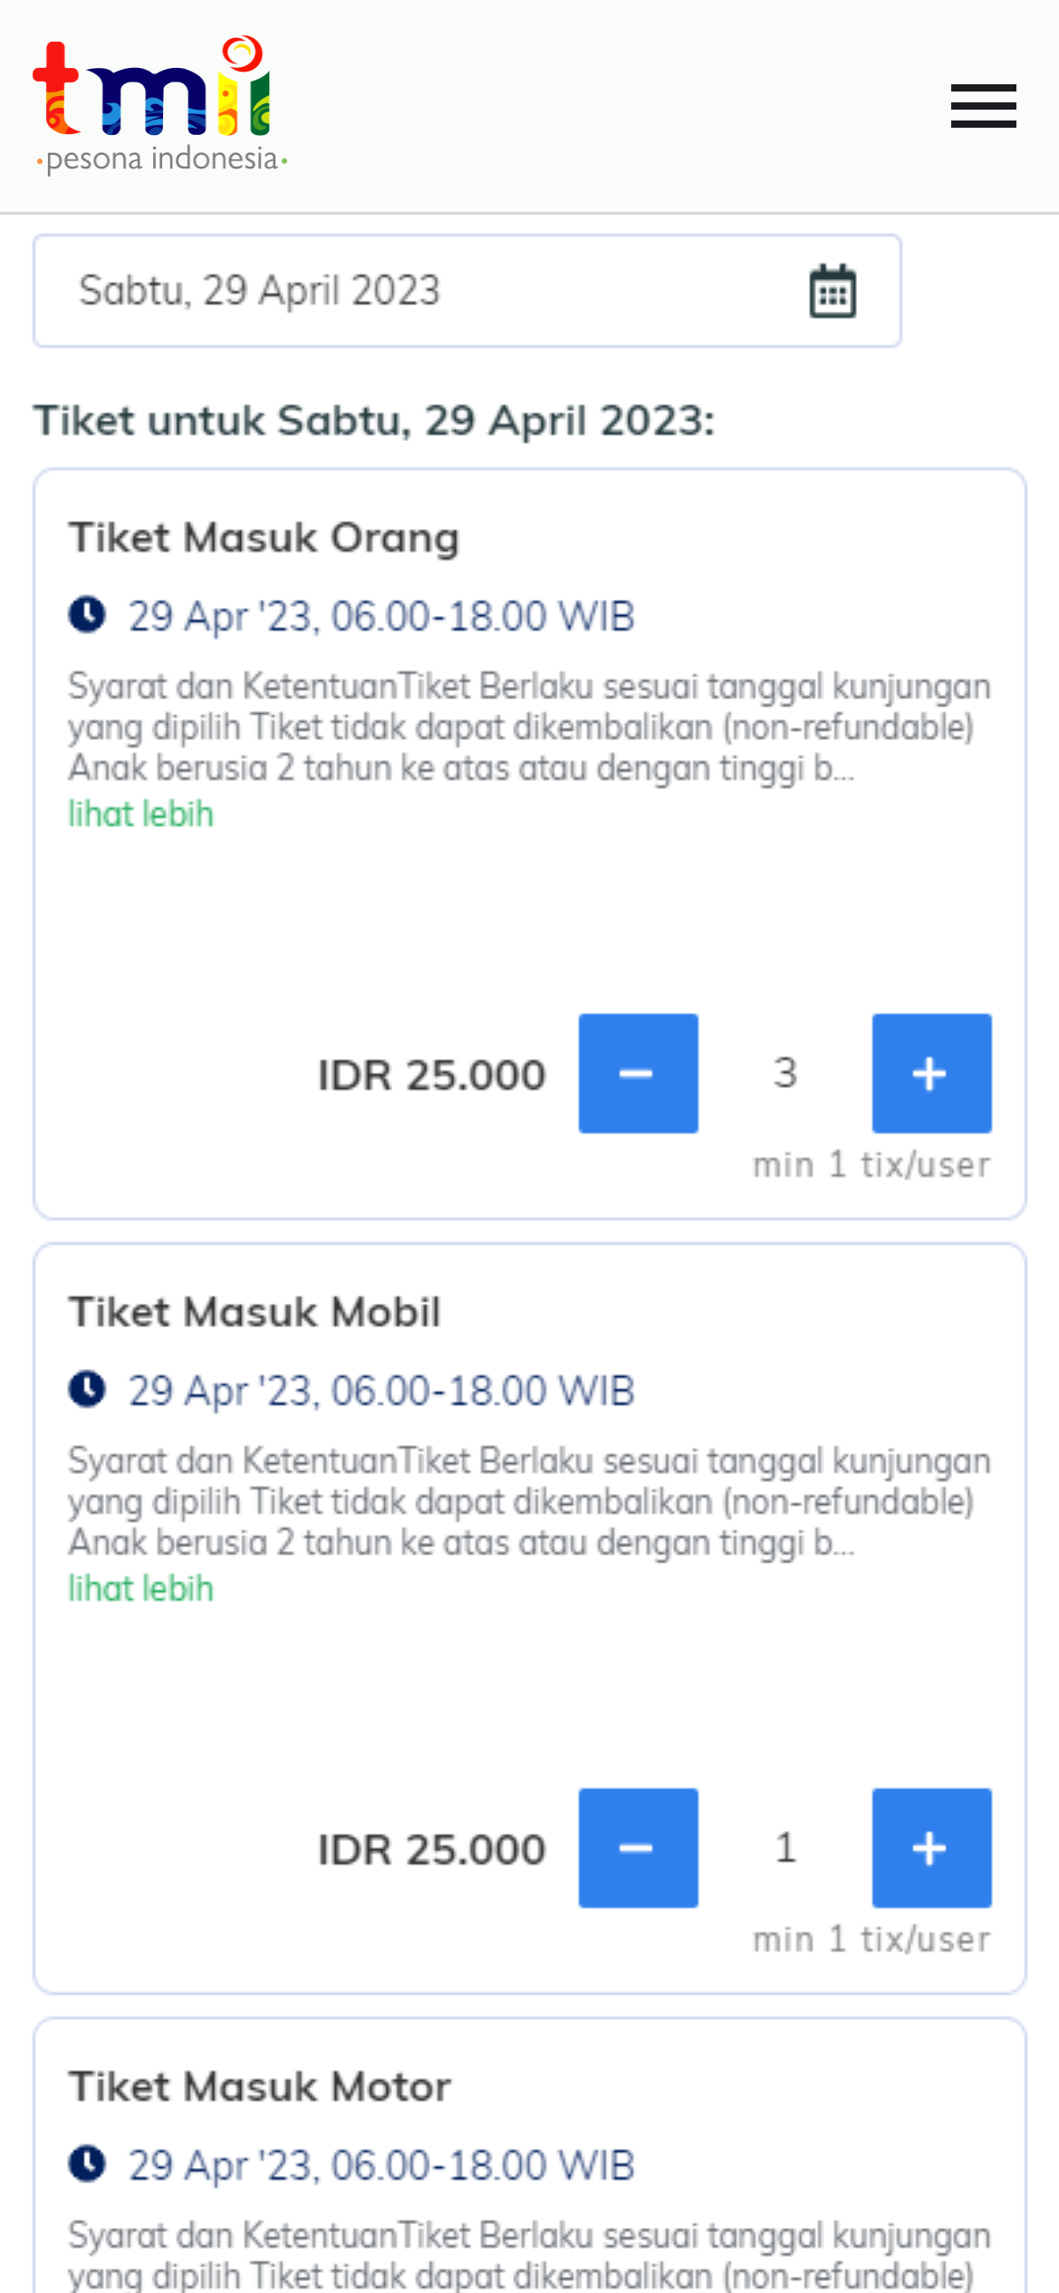
Task: Click the Mobil ticket time 06.00-18.00 WIB
Action: (x=381, y=1391)
